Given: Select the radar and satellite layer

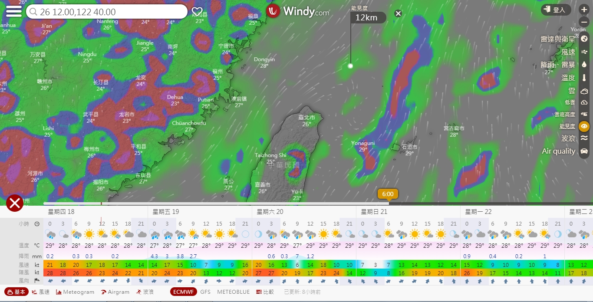Looking at the screenshot, I should 584,39.
